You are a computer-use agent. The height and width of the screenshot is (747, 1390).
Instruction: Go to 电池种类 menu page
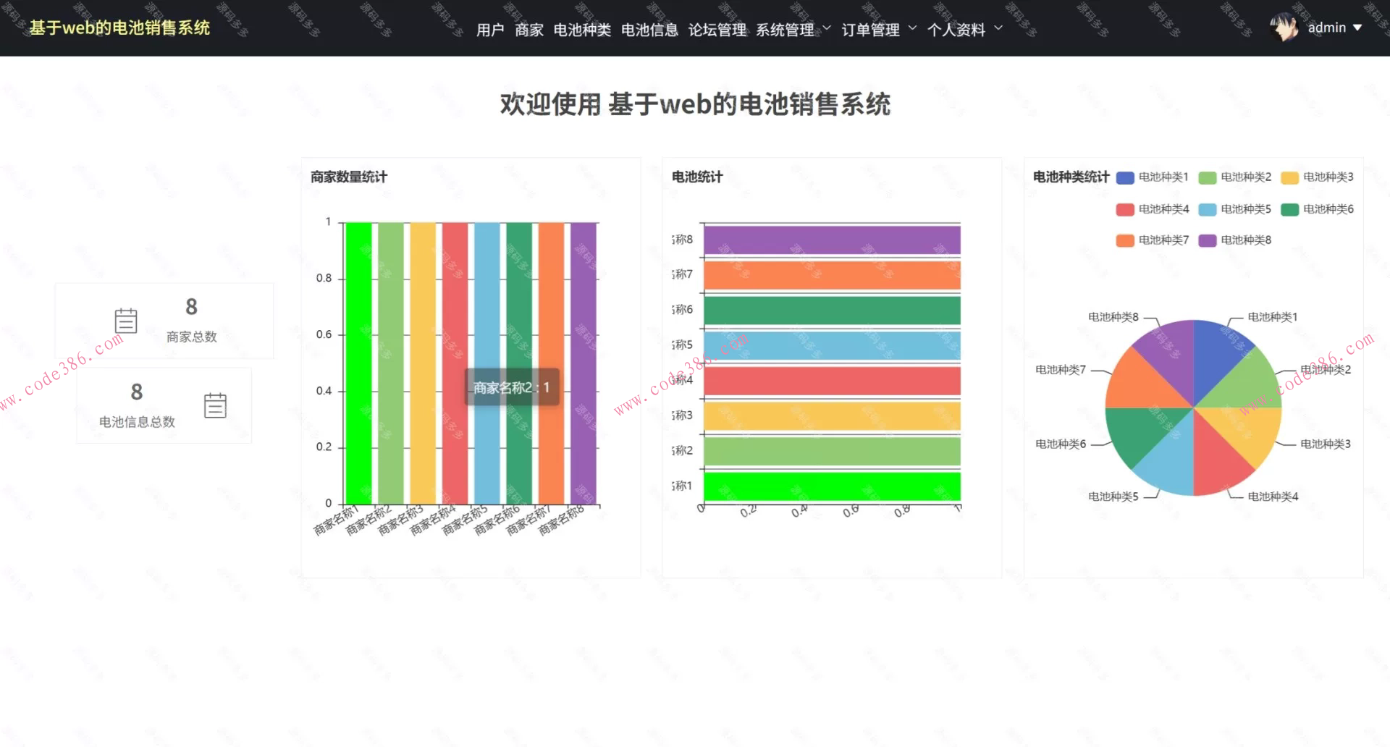pyautogui.click(x=582, y=30)
